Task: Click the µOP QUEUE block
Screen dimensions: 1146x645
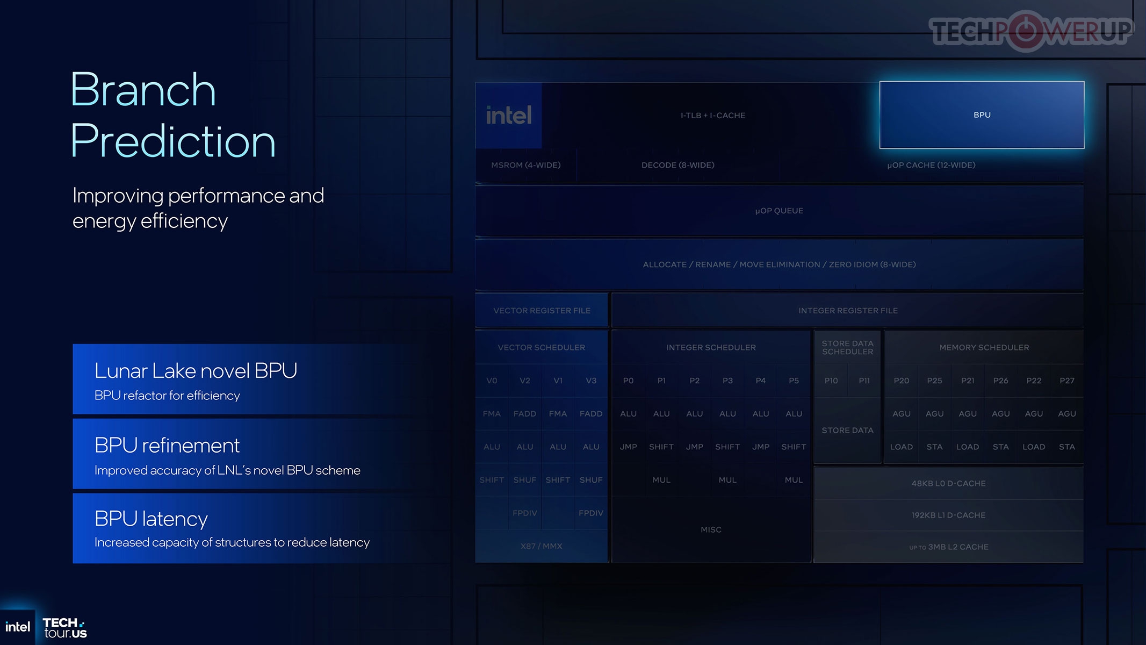Action: point(779,211)
